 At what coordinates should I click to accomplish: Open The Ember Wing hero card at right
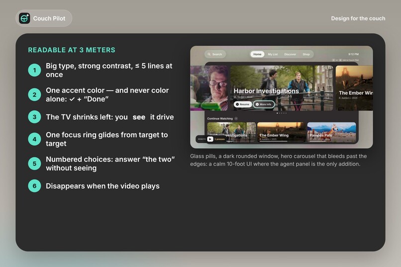(354, 88)
